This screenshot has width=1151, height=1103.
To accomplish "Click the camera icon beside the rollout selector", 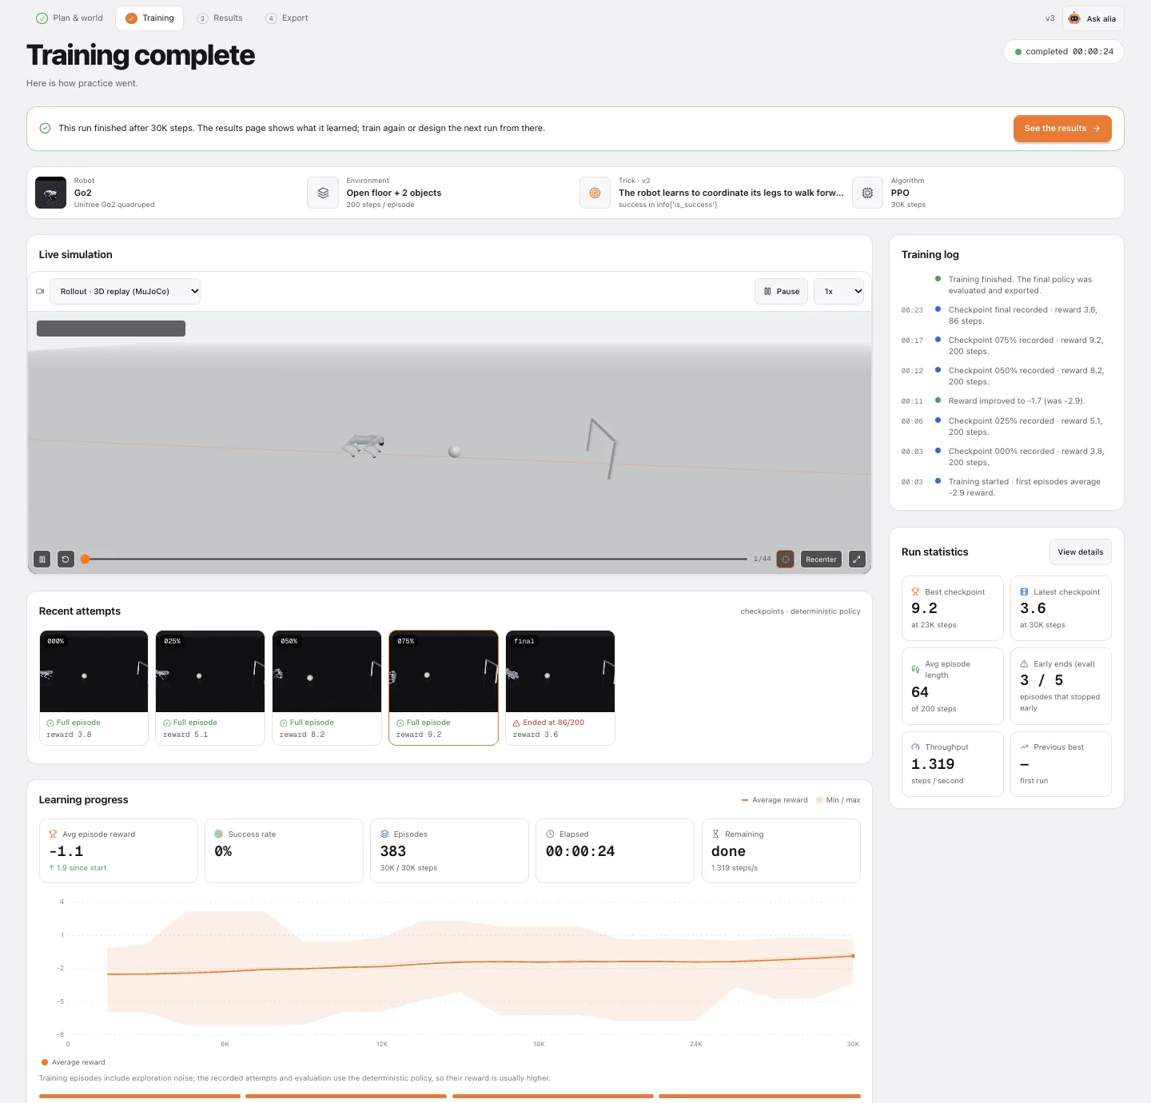I will [x=40, y=292].
